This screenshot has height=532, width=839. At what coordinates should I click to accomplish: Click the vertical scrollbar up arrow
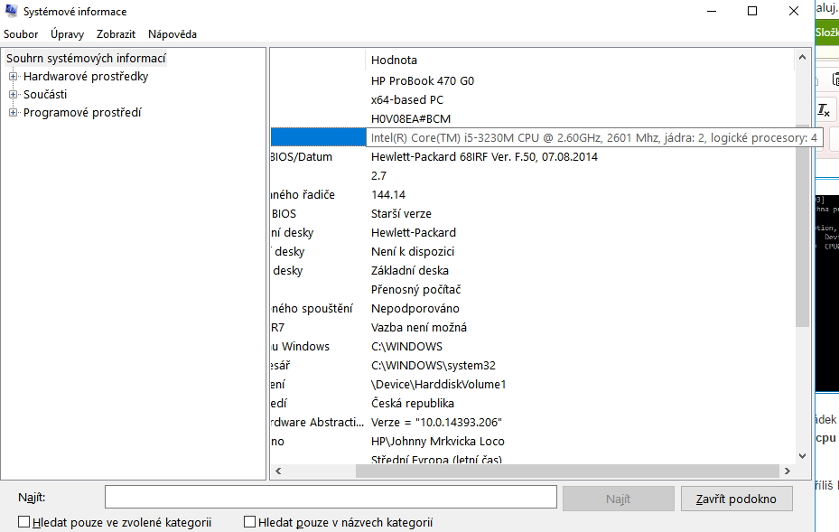pos(802,57)
